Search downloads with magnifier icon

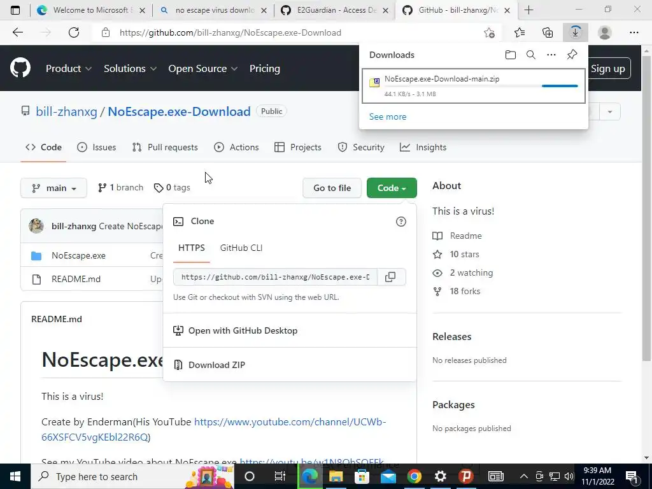[531, 55]
